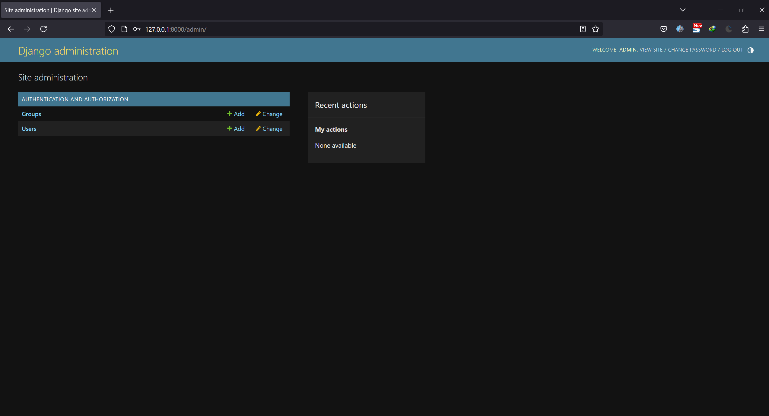Open a new browser tab

click(x=111, y=10)
